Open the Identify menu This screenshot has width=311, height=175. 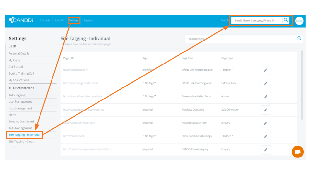[x=60, y=20]
